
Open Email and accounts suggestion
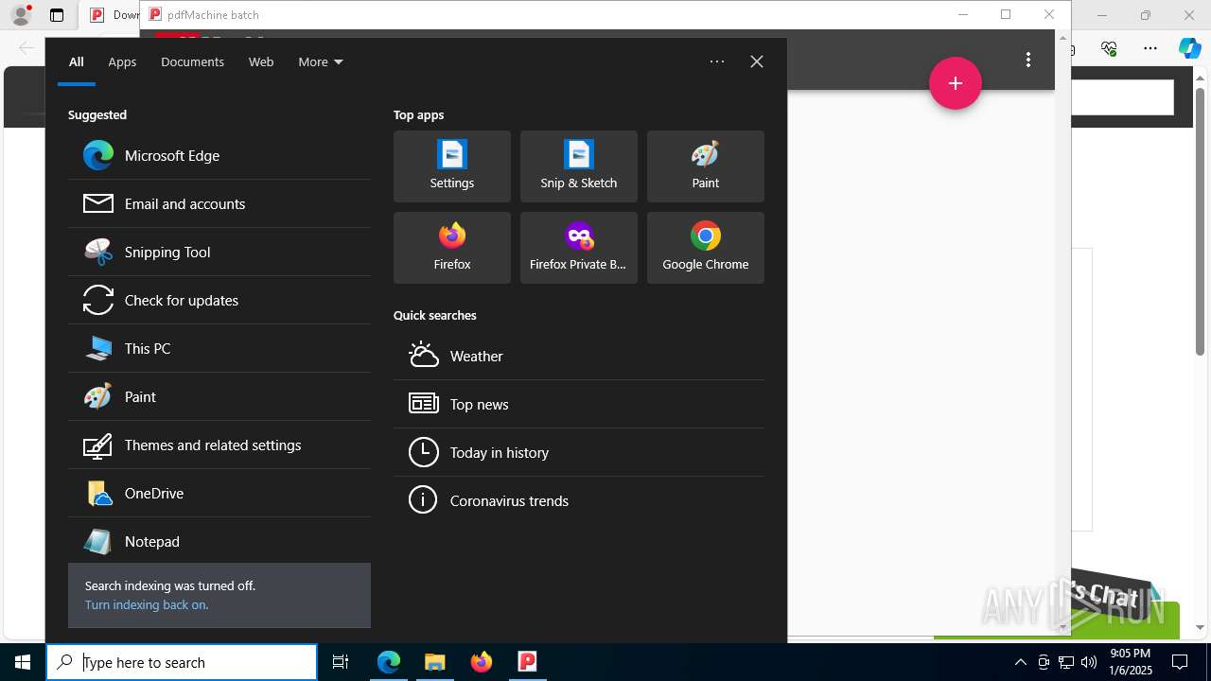click(x=219, y=203)
